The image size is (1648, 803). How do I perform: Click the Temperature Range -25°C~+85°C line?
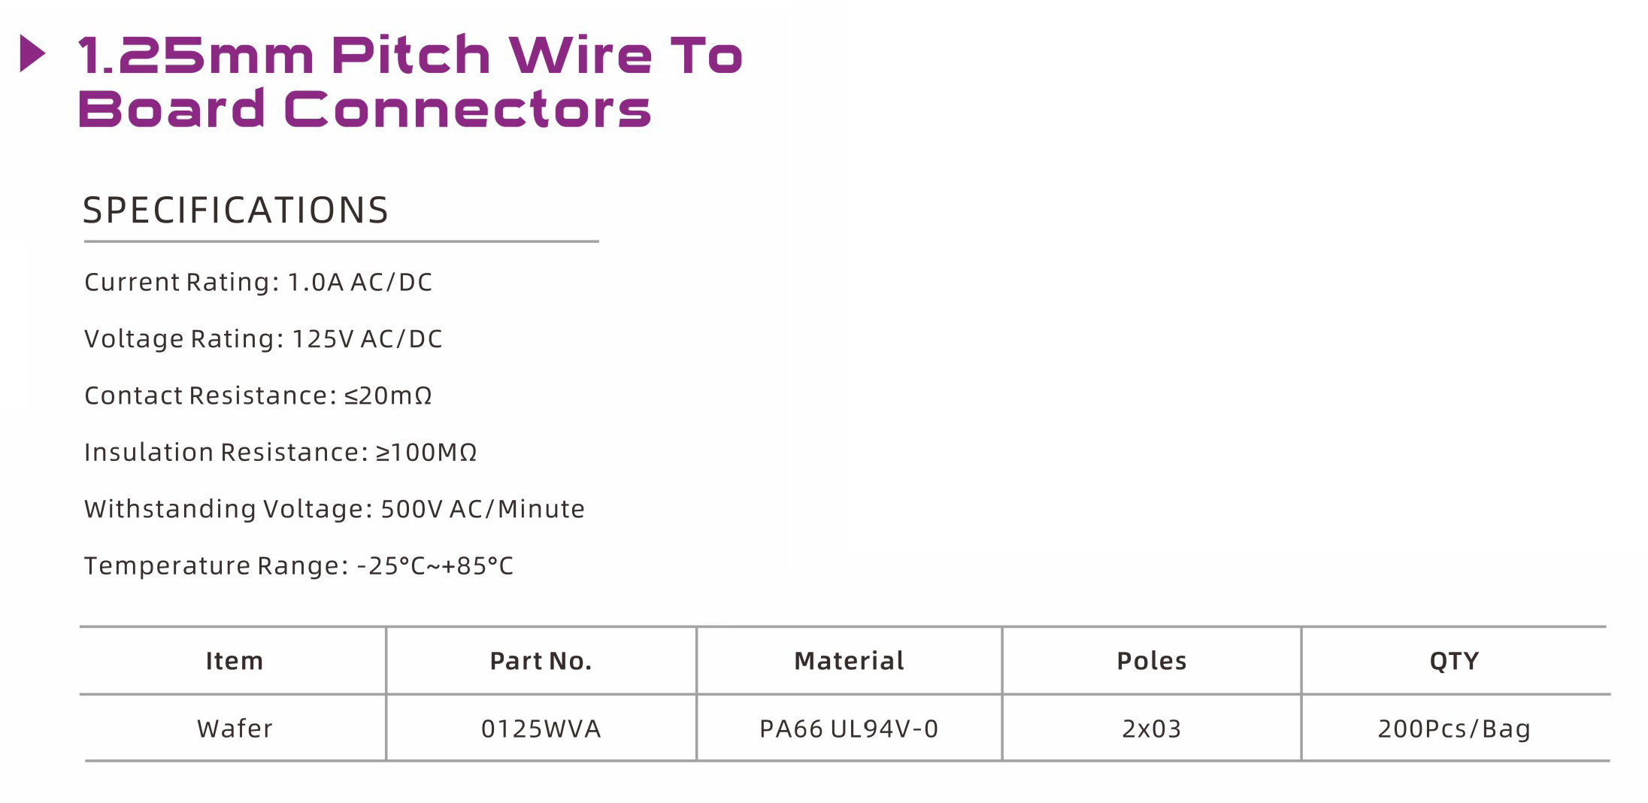(x=298, y=565)
